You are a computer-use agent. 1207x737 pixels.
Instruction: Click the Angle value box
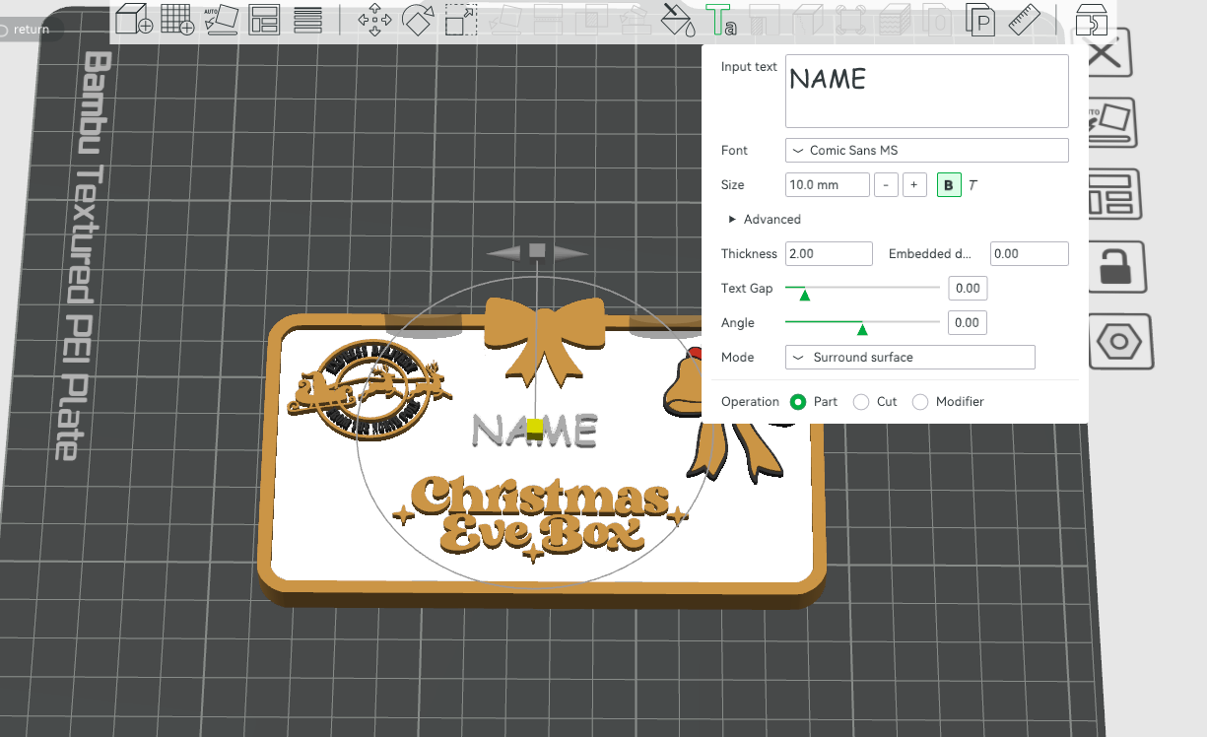[968, 323]
